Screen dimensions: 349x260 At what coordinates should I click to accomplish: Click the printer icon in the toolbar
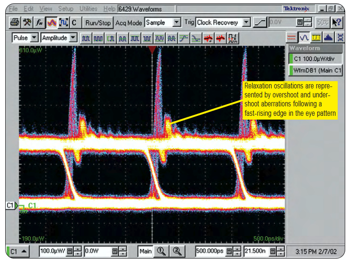pyautogui.click(x=15, y=22)
